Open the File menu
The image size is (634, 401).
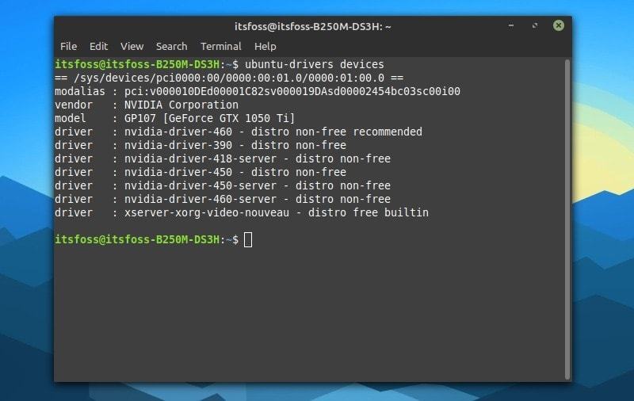[x=68, y=46]
